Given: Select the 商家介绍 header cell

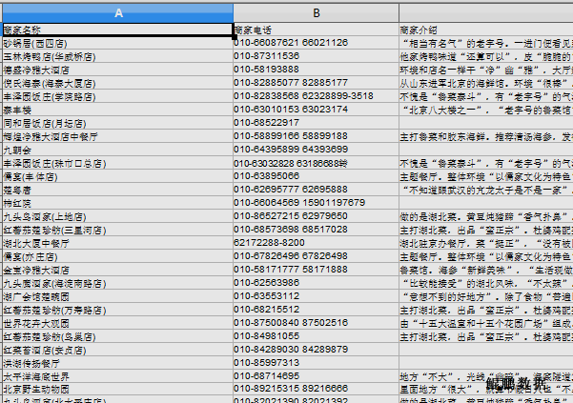Looking at the screenshot, I should tap(486, 30).
